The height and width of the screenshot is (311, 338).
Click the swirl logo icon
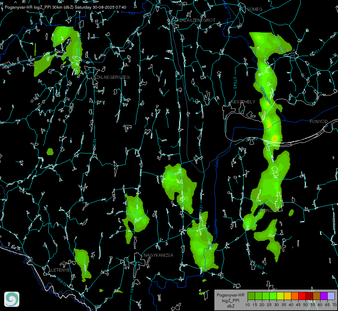12,299
